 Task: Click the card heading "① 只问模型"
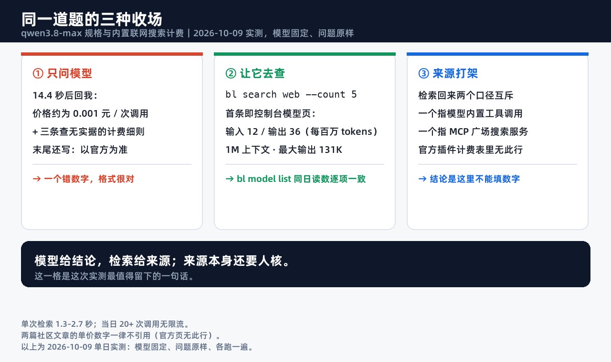tap(62, 73)
